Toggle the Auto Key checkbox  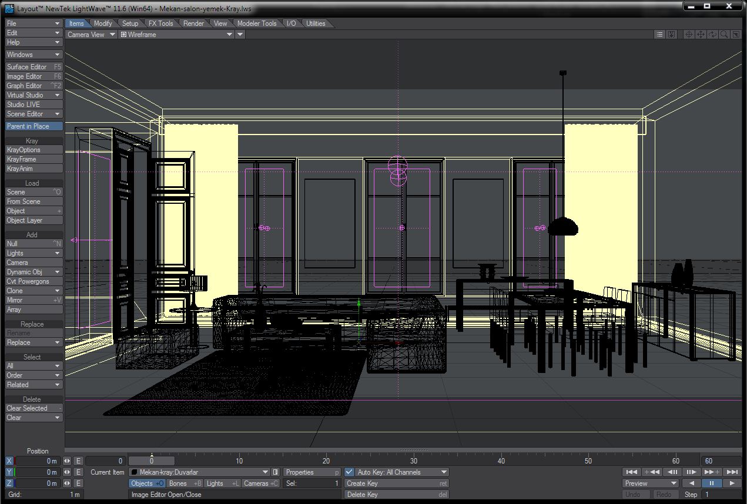[350, 472]
